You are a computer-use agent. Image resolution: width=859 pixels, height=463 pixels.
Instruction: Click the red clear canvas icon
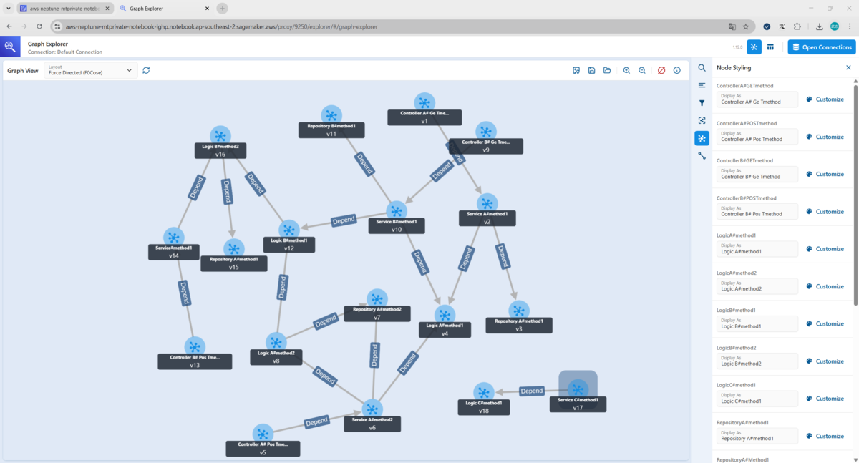[x=661, y=70]
